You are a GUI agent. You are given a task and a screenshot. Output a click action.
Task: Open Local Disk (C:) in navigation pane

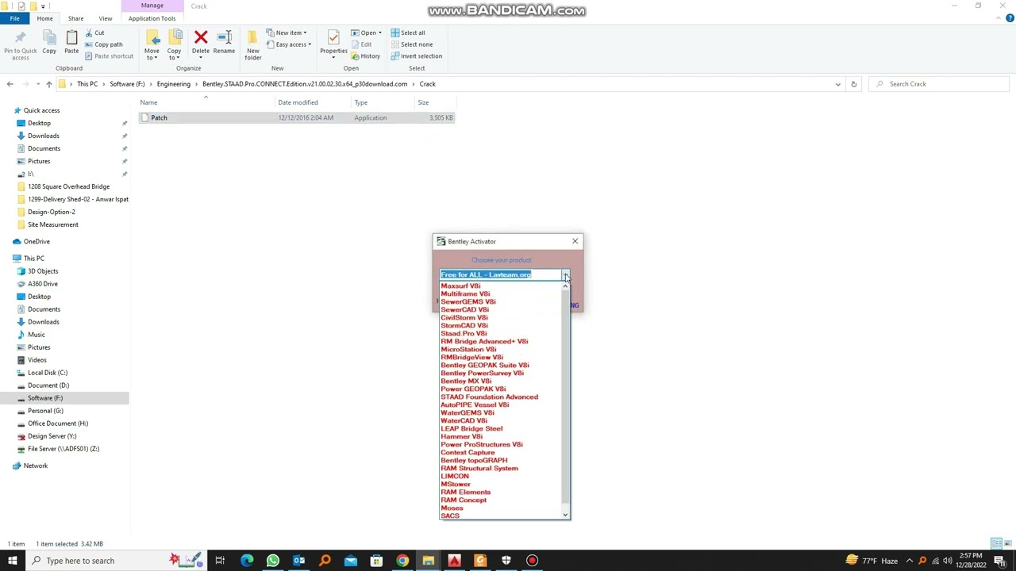tap(48, 373)
